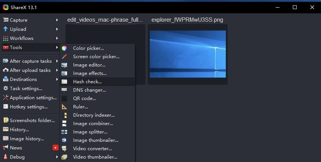This screenshot has height=162, width=321.
Task: Select the edit_videos_mac-phrase_full thumbnail tile
Action: pyautogui.click(x=105, y=54)
